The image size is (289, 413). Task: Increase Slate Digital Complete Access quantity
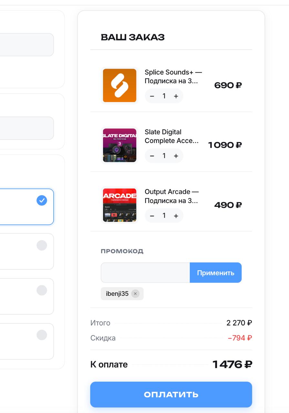[176, 156]
